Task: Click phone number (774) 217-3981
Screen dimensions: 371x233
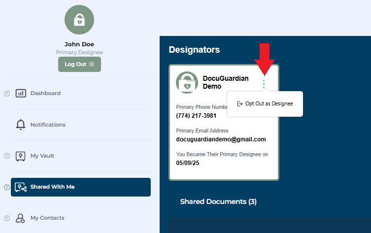Action: (x=196, y=116)
